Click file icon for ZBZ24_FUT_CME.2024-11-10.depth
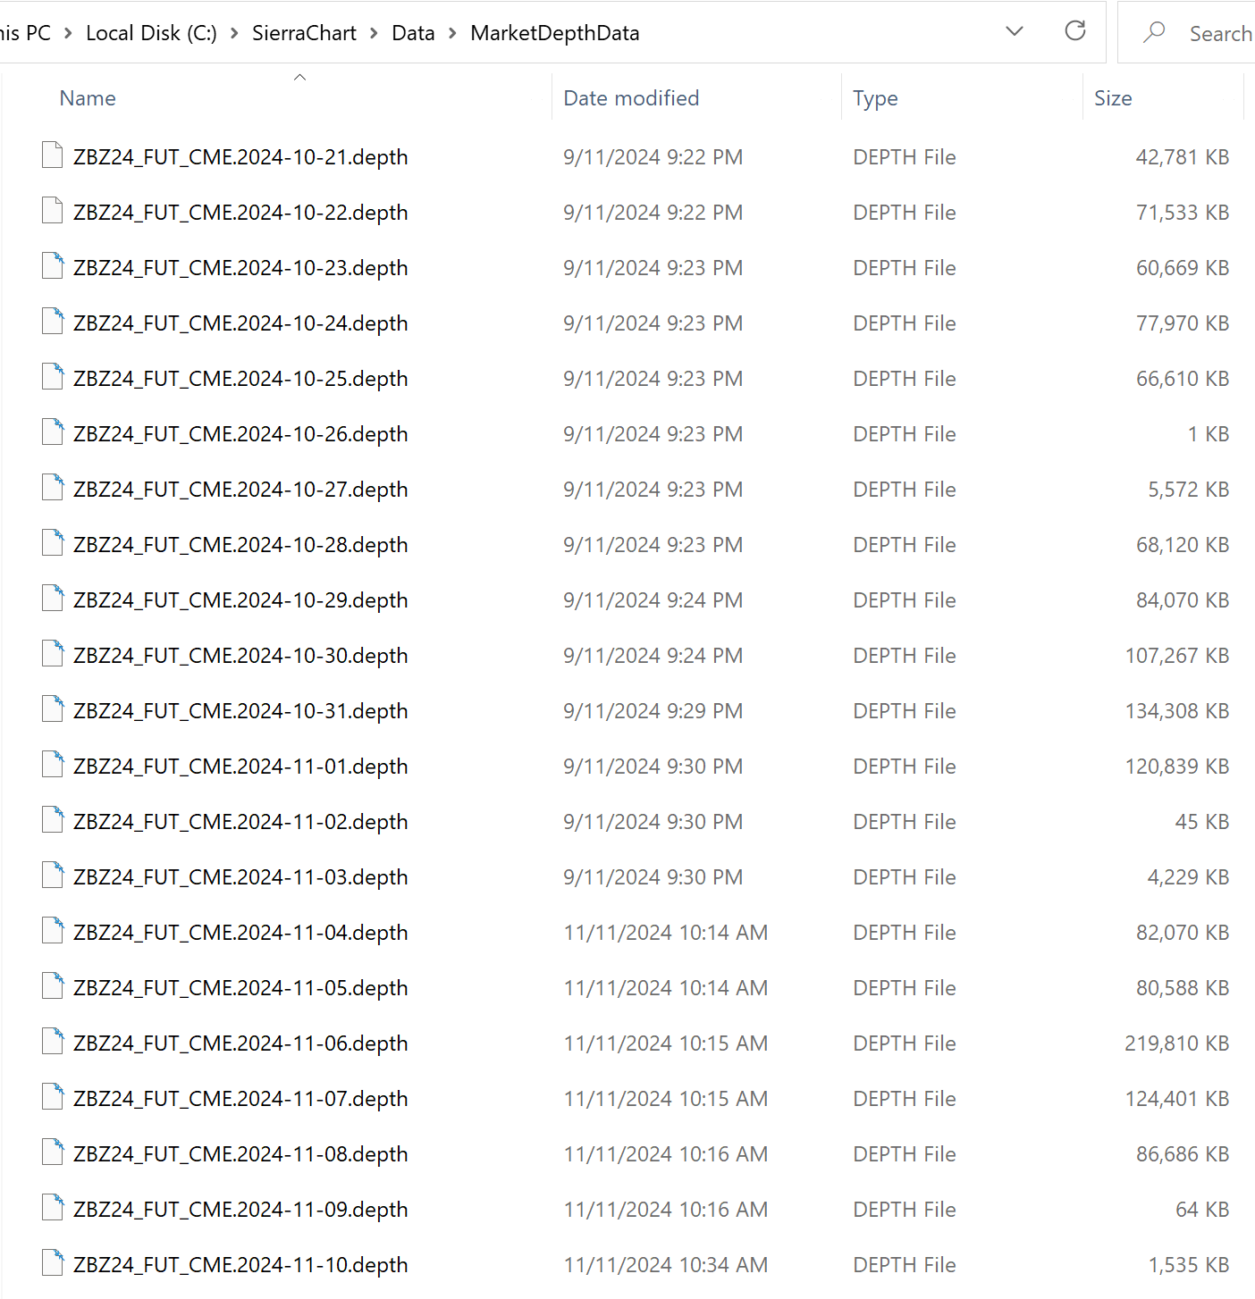Image resolution: width=1255 pixels, height=1299 pixels. pos(53,1263)
